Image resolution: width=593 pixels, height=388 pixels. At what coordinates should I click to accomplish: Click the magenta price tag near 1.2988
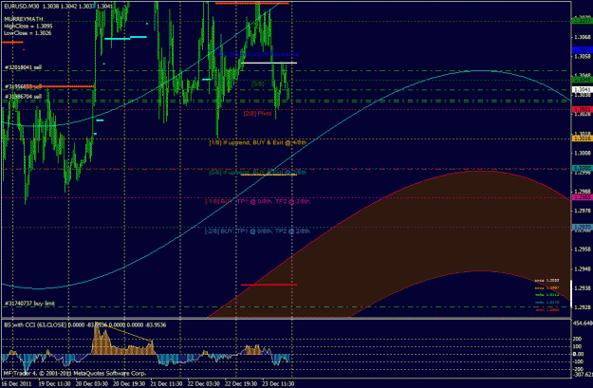pyautogui.click(x=582, y=197)
